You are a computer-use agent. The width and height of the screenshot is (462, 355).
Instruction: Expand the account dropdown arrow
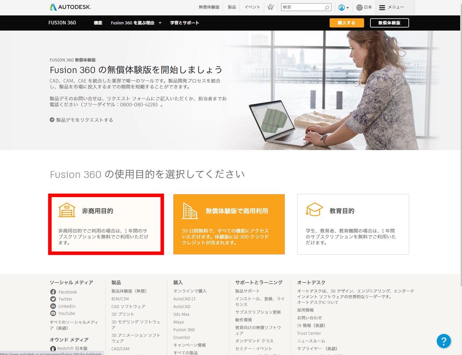coord(347,8)
